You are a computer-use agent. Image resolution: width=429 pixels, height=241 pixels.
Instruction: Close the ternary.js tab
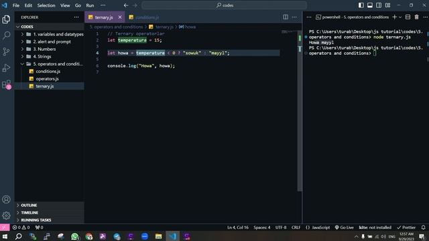point(120,17)
